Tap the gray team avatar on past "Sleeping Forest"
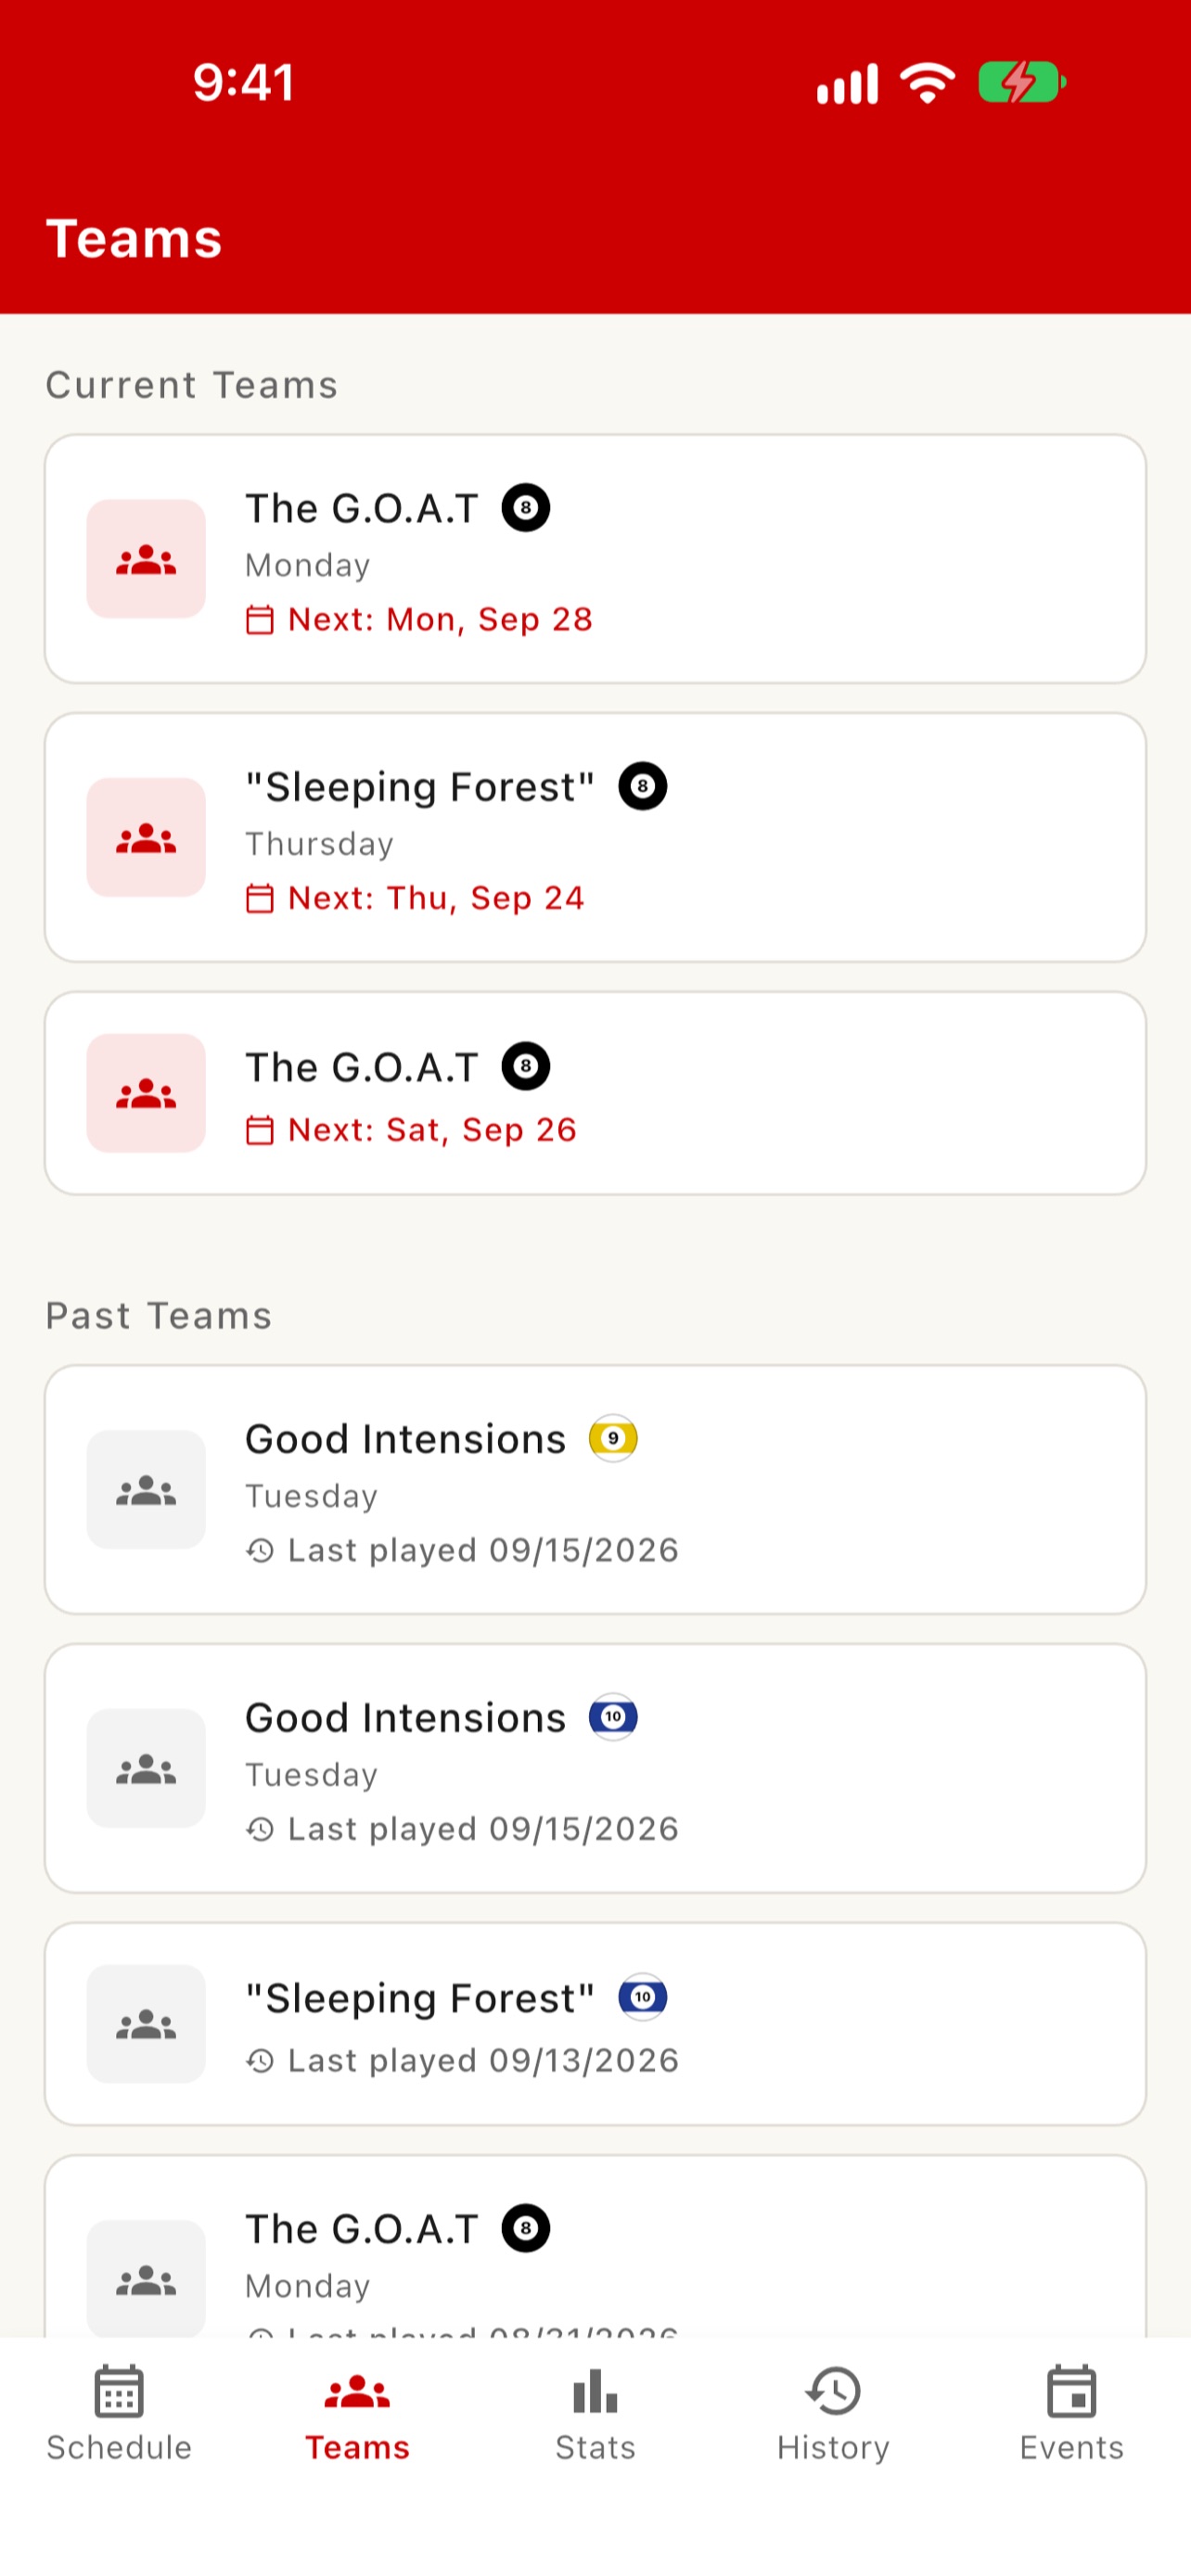The image size is (1191, 2576). tap(146, 2024)
